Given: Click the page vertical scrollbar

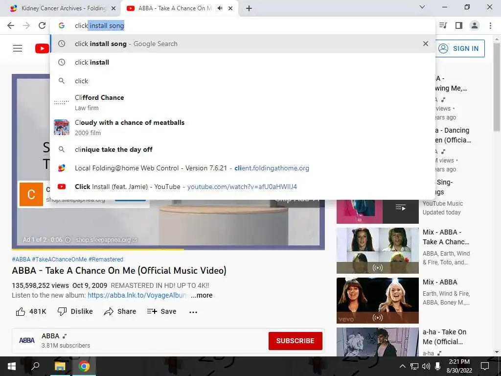Looking at the screenshot, I should click(x=497, y=87).
